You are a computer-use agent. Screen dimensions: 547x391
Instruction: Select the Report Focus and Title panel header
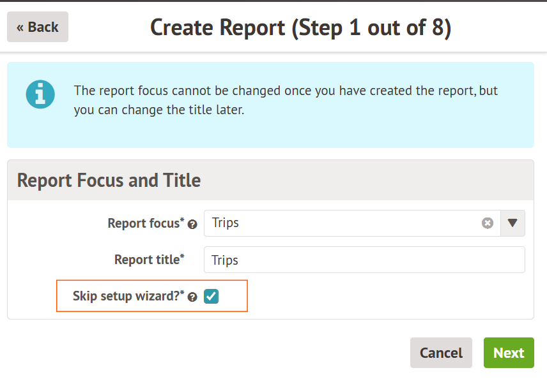tap(109, 181)
